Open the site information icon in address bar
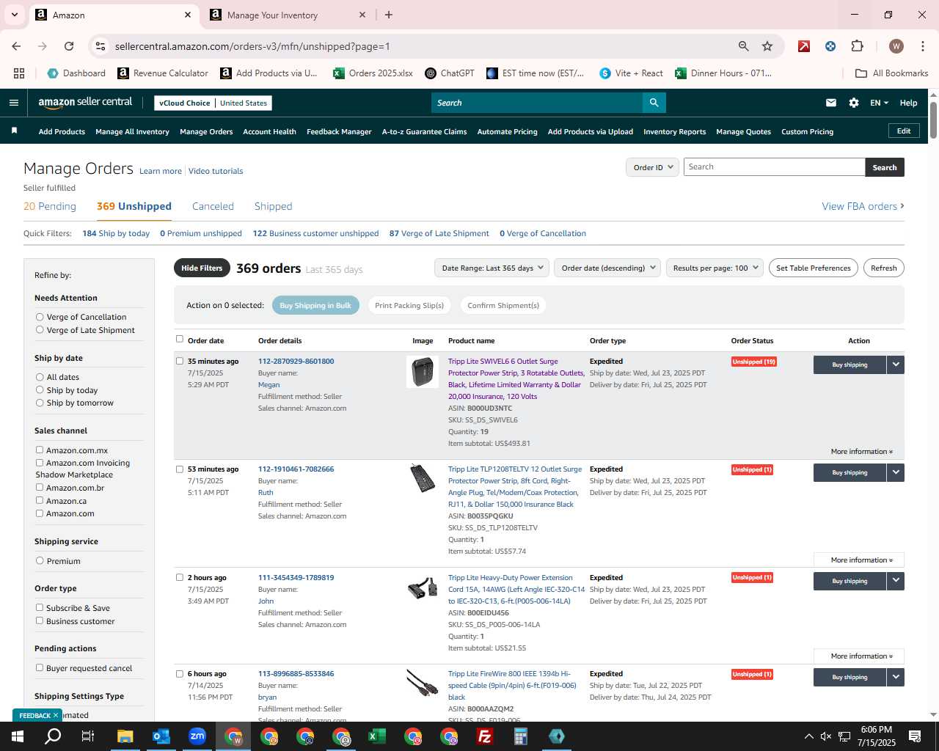The width and height of the screenshot is (939, 751). (101, 46)
